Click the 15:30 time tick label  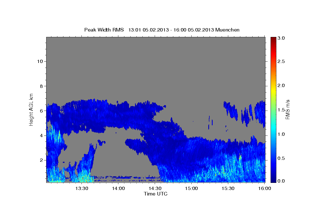point(228,188)
